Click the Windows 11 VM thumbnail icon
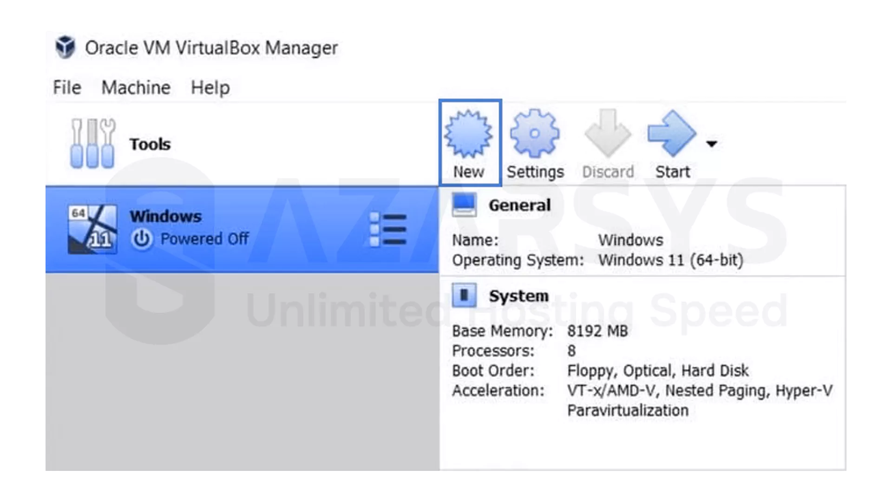 point(92,229)
